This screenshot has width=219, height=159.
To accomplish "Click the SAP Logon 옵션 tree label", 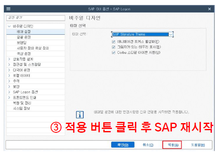I will click(25, 92).
